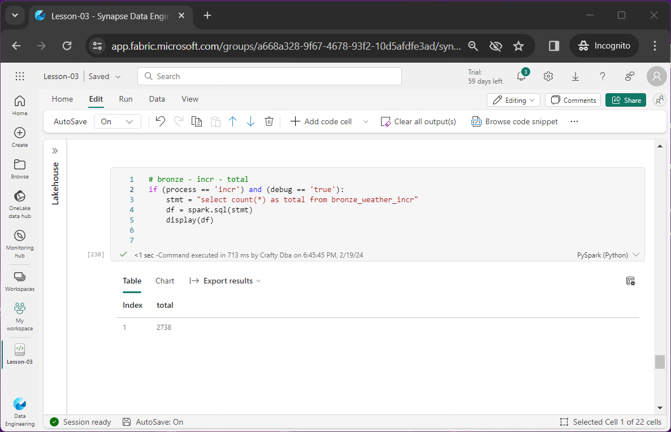Move cell down with the down arrow
This screenshot has height=432, width=671.
coord(250,121)
